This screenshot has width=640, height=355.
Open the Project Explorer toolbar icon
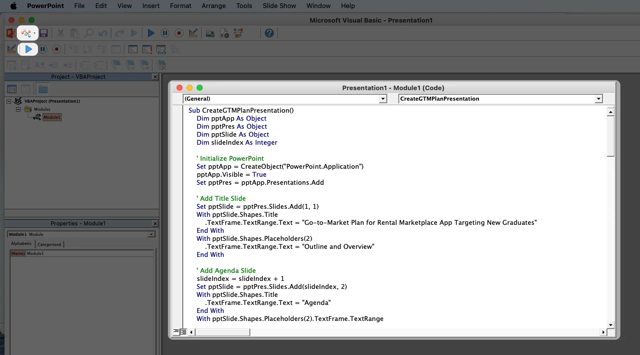(x=211, y=34)
